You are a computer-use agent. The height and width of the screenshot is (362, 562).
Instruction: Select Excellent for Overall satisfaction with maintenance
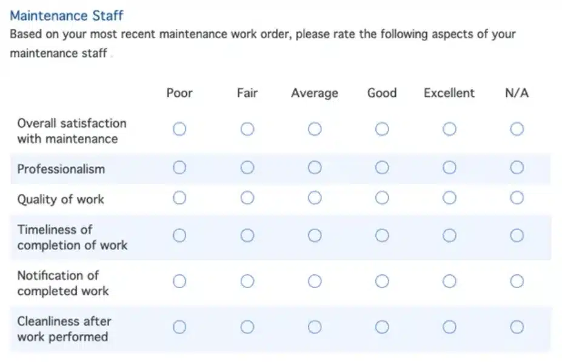pos(449,129)
